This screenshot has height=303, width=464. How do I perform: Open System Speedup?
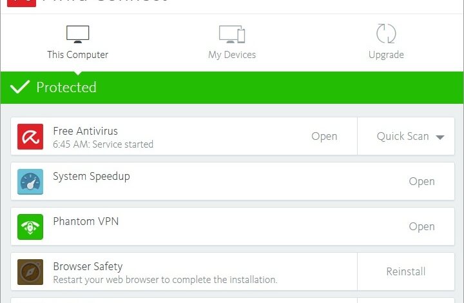(421, 181)
